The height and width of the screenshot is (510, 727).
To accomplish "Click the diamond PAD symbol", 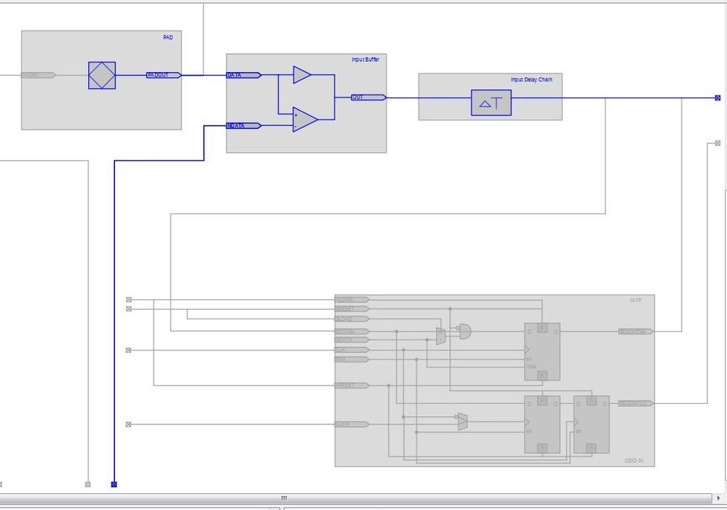I will pos(102,75).
